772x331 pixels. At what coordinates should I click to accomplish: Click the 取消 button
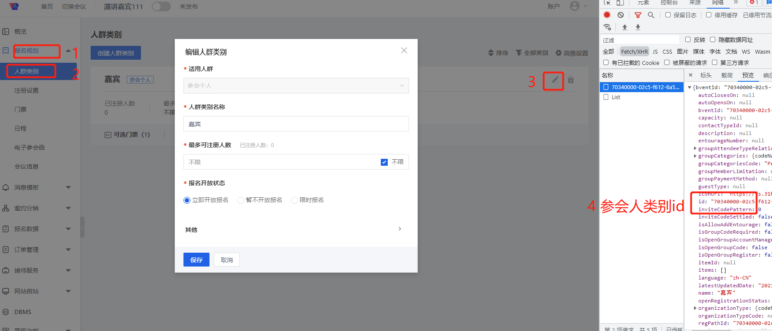pyautogui.click(x=227, y=260)
